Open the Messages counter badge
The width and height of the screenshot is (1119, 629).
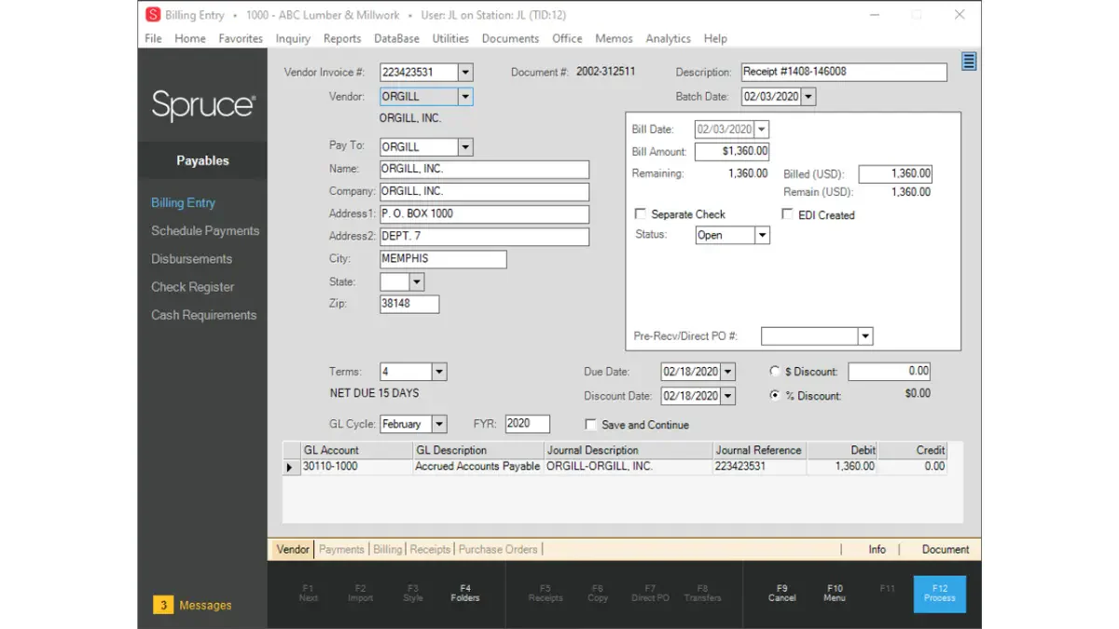163,606
